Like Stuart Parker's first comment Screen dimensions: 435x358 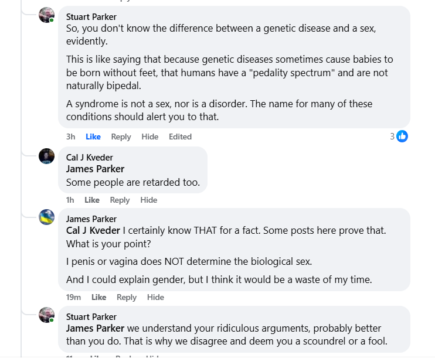(93, 137)
